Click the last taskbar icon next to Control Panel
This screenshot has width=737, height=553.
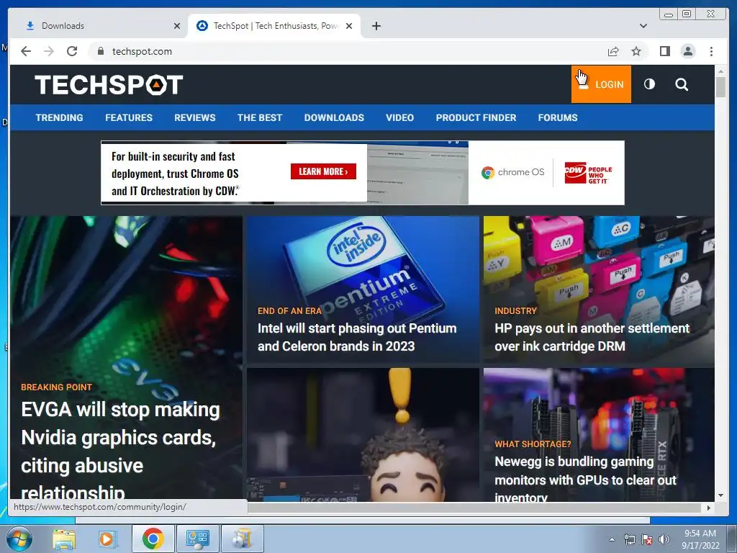tap(243, 539)
